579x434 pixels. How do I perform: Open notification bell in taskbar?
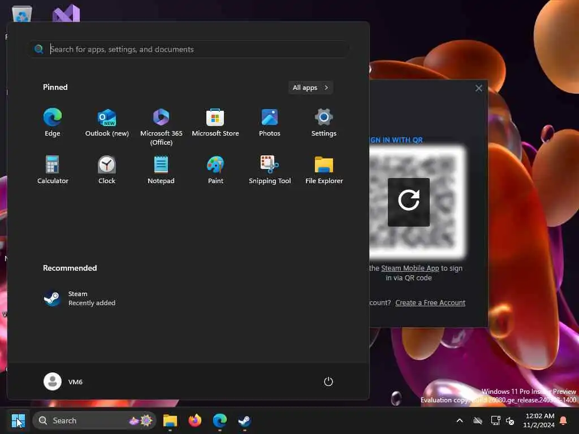564,420
